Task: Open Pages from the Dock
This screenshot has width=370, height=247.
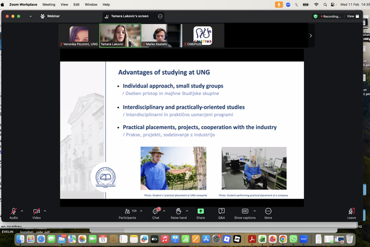Action: (x=195, y=239)
